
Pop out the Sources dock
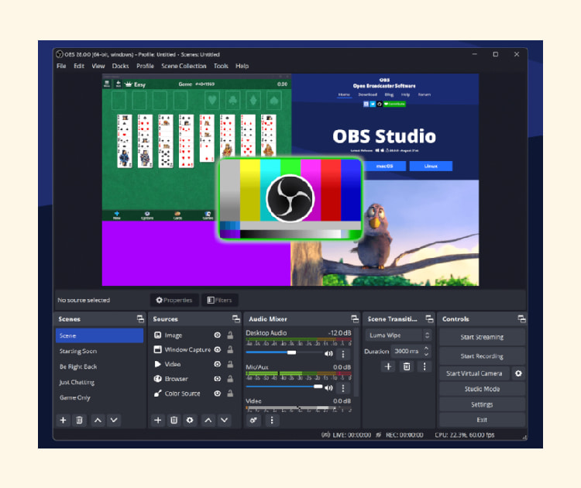236,318
